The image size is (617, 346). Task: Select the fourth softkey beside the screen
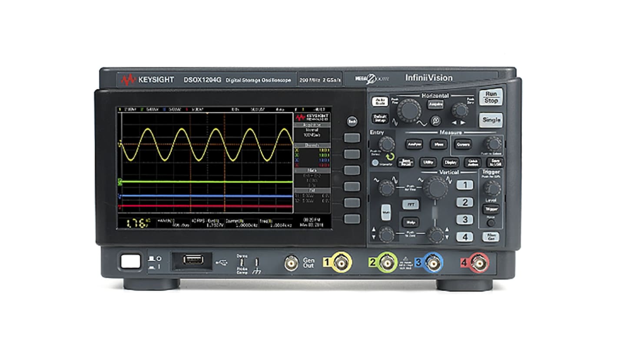click(352, 186)
